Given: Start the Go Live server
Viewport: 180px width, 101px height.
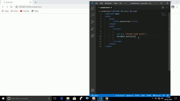Looking at the screenshot, I should [x=157, y=95].
